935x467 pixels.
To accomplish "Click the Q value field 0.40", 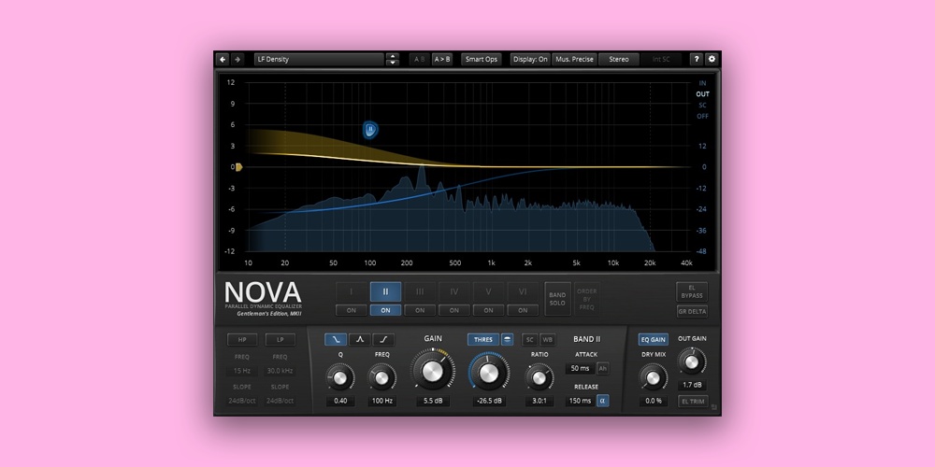I will (340, 401).
